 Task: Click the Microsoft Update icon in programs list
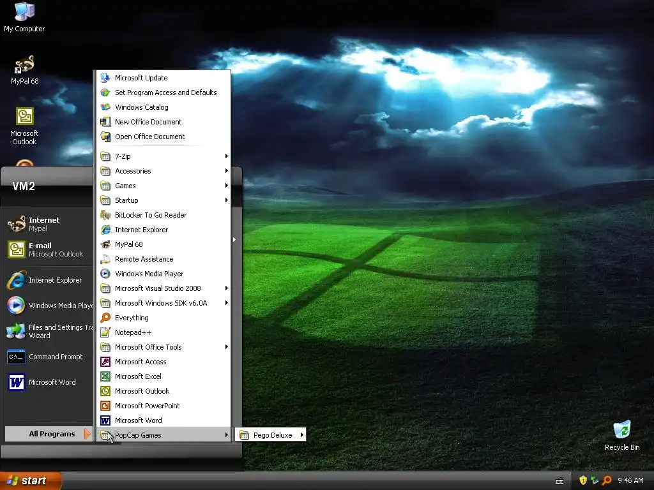tap(105, 78)
